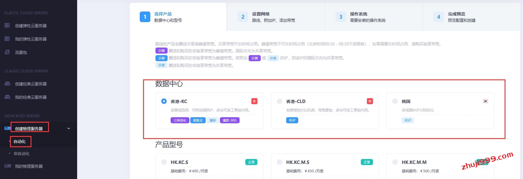523x179 pixels.
Task: Click the Hong Kong flag on 香港-KC card
Action: 254,101
